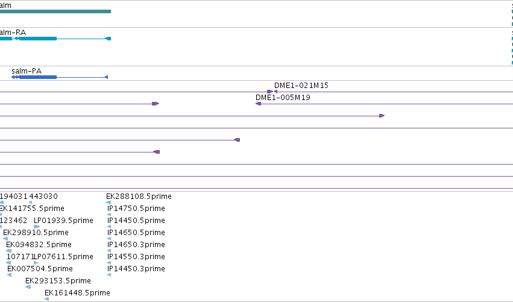
Task: Select the EK094832.5prime EST label
Action: click(39, 245)
